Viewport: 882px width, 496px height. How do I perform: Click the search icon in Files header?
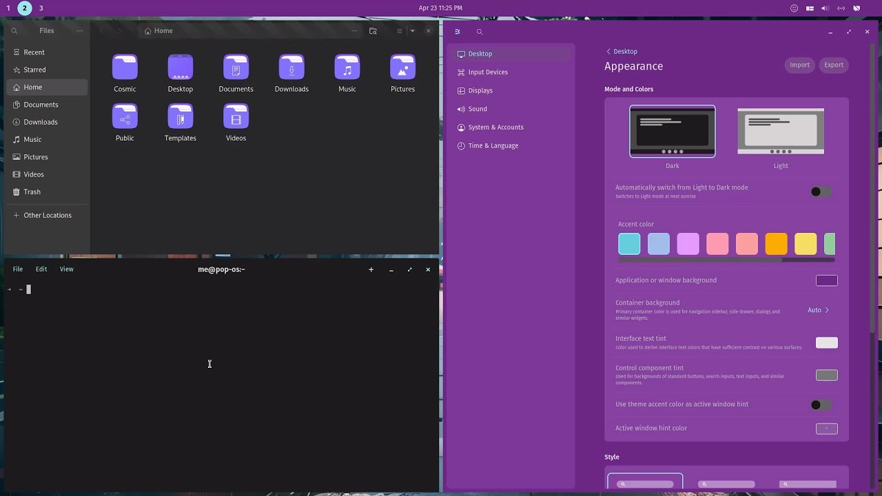[x=14, y=31]
